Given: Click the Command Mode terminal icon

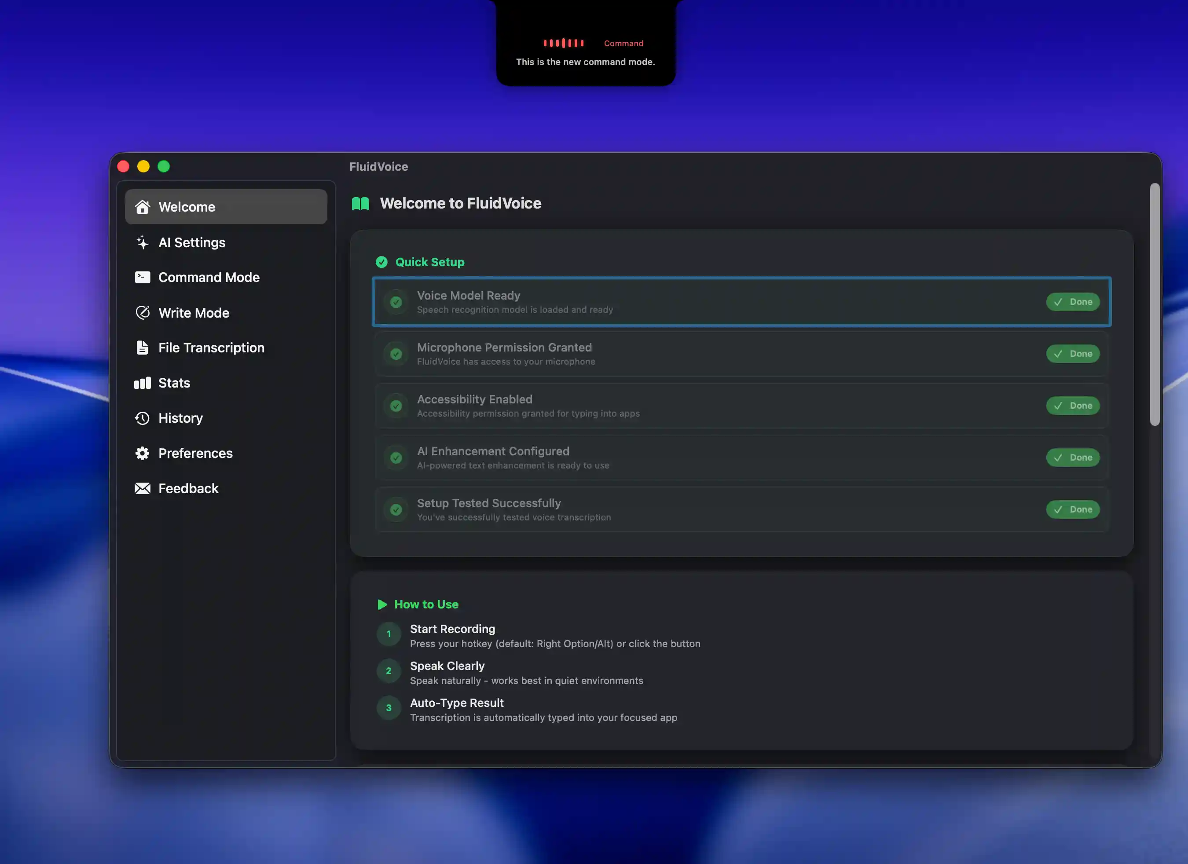Looking at the screenshot, I should [x=143, y=277].
